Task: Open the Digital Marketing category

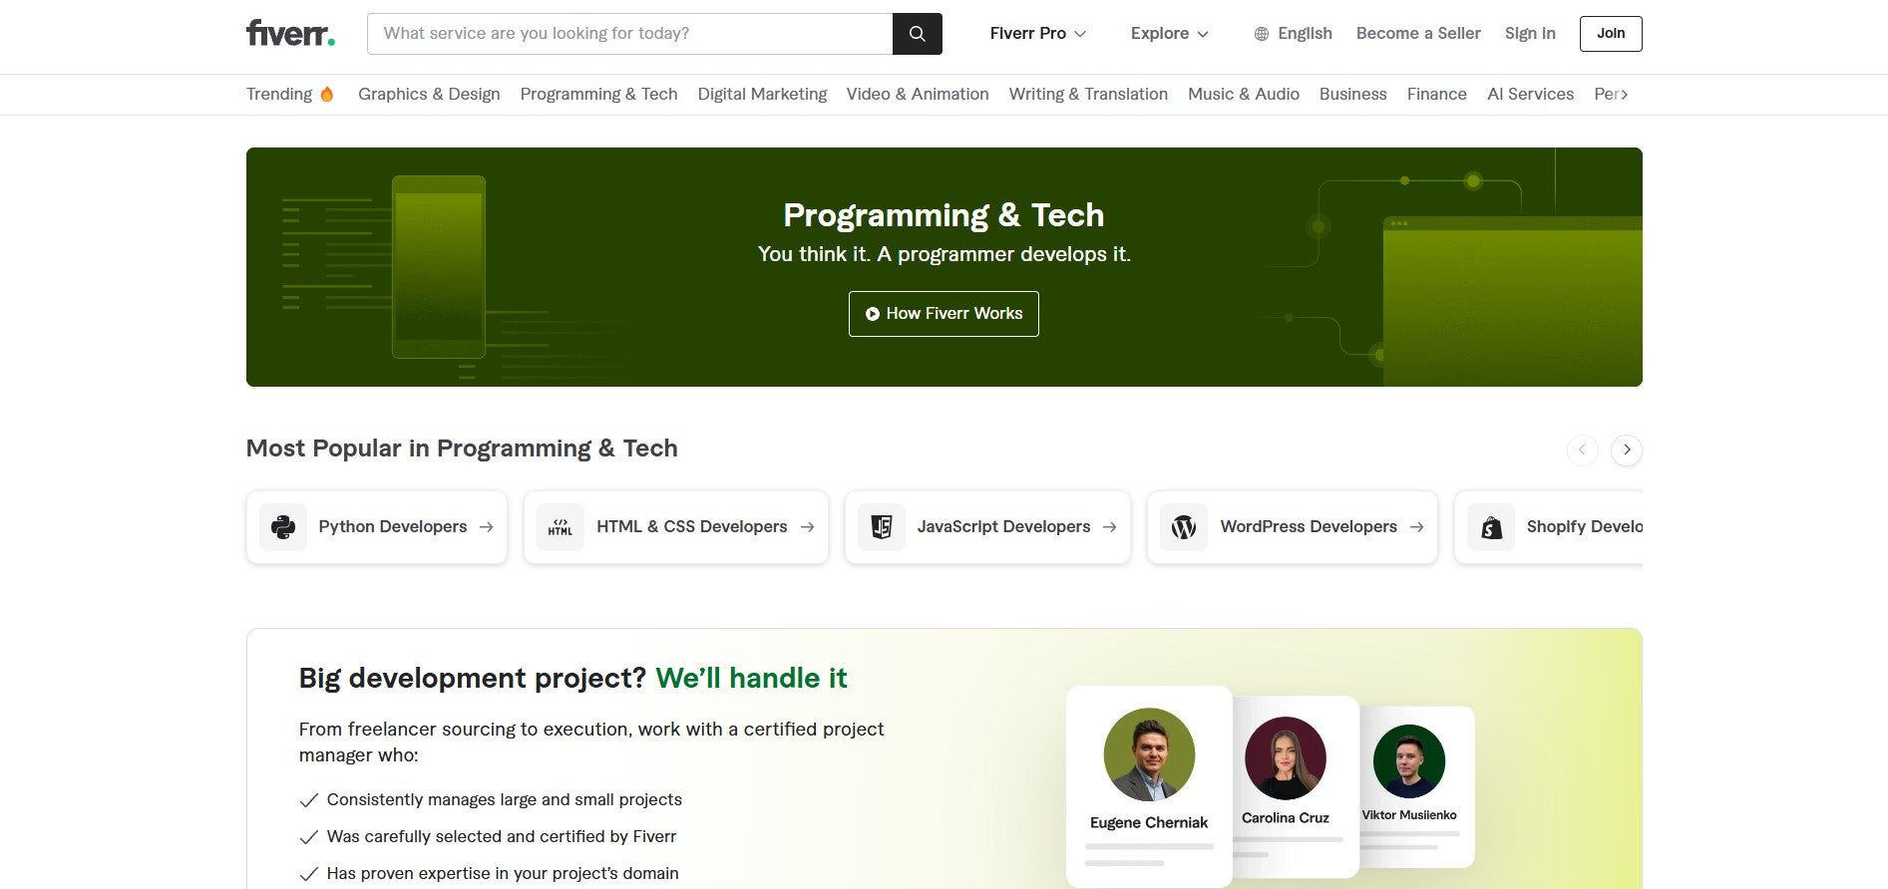Action: point(762,94)
